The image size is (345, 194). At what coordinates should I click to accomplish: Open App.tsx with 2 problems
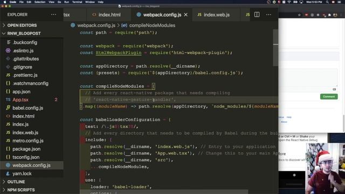(x=20, y=100)
